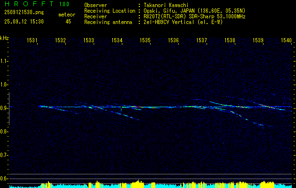Click frequency axis label 0.8
The image size is (296, 188).
(x=4, y=132)
